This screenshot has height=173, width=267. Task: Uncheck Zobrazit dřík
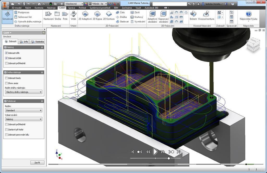pyautogui.click(x=6, y=53)
